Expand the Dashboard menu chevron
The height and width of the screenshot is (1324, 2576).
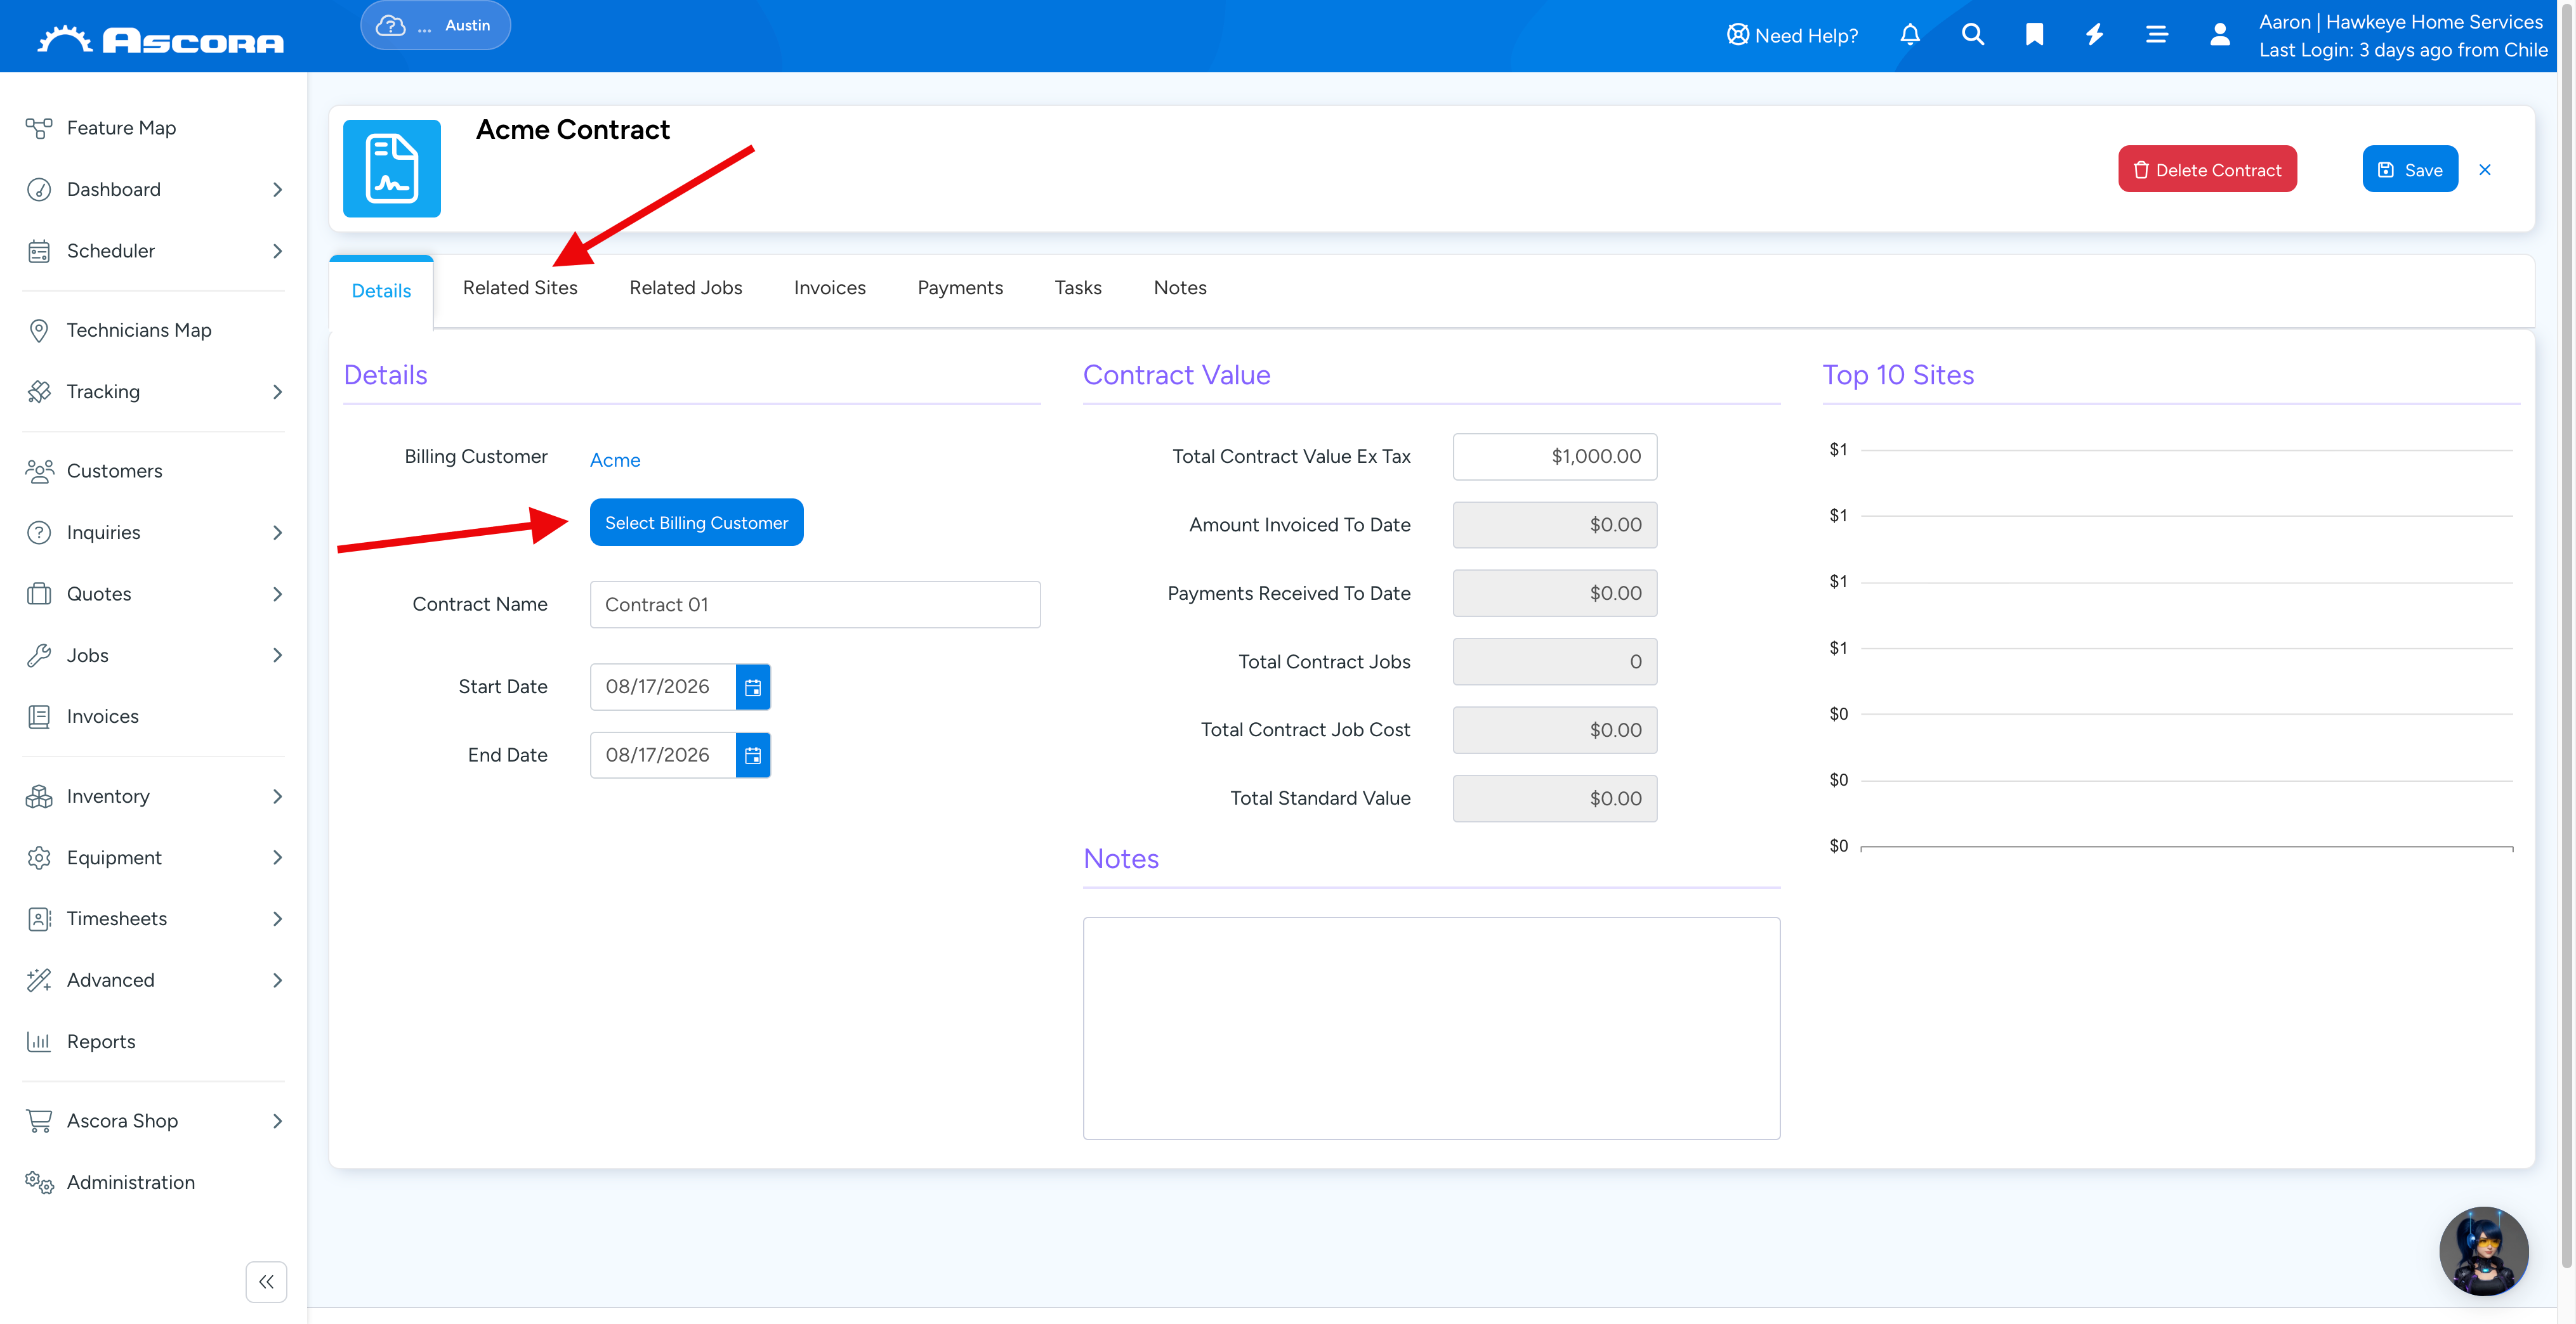click(x=277, y=190)
